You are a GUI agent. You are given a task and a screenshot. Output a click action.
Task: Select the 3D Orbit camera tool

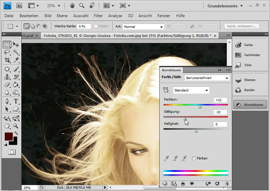coord(16,118)
